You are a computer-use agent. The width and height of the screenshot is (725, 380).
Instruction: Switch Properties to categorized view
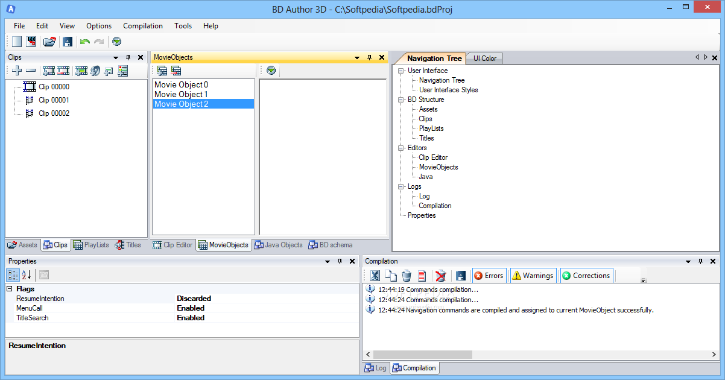pyautogui.click(x=13, y=275)
